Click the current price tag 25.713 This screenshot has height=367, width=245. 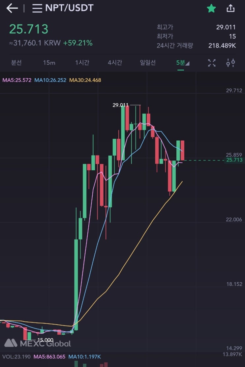point(234,160)
